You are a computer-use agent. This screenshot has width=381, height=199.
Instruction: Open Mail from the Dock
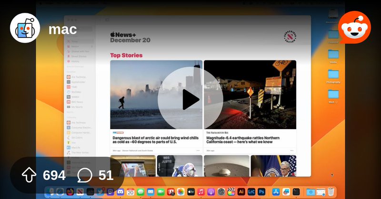tap(150, 192)
